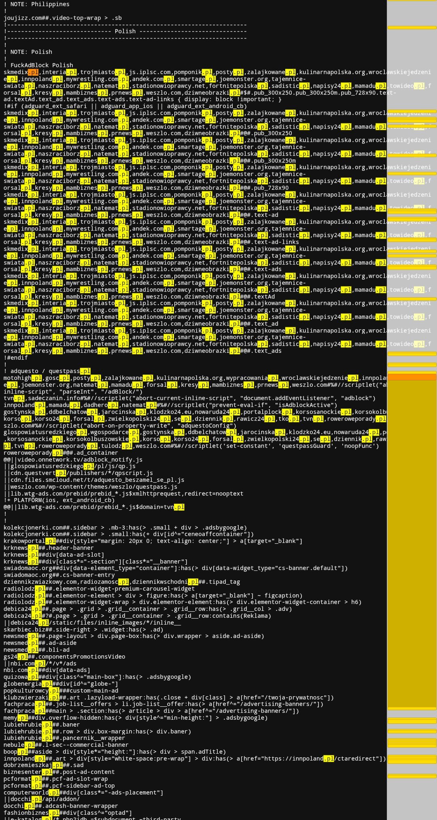Image resolution: width=437 pixels, height=820 pixels.
Task: Click the 'popkulturowcy.pl###custom-main-ad' rule
Action: [x=61, y=691]
